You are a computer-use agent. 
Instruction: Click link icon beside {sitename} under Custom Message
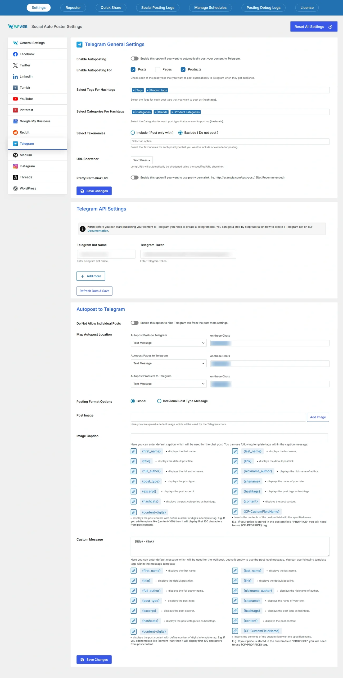point(235,601)
